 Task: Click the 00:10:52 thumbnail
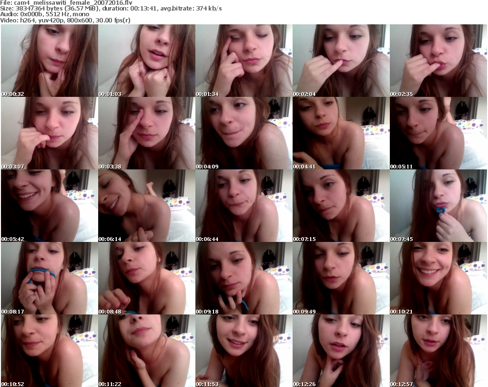coord(50,351)
